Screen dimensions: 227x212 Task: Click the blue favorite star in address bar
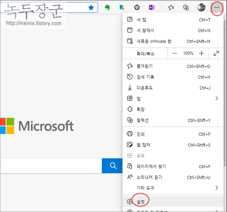(x=91, y=8)
